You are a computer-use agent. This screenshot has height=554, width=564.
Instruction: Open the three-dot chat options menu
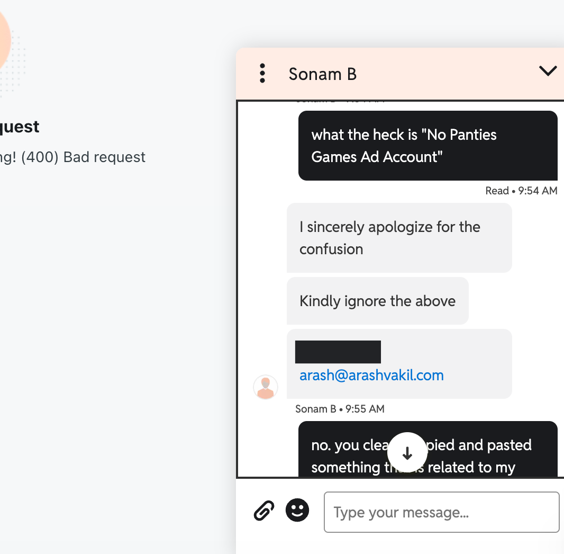click(262, 74)
